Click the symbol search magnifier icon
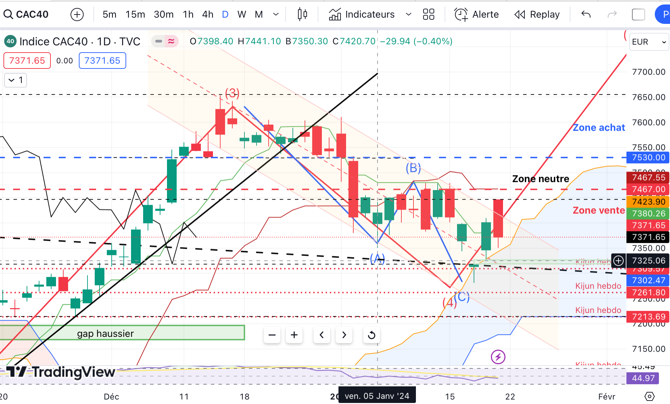Screen dimensions: 670x404 pyautogui.click(x=8, y=15)
